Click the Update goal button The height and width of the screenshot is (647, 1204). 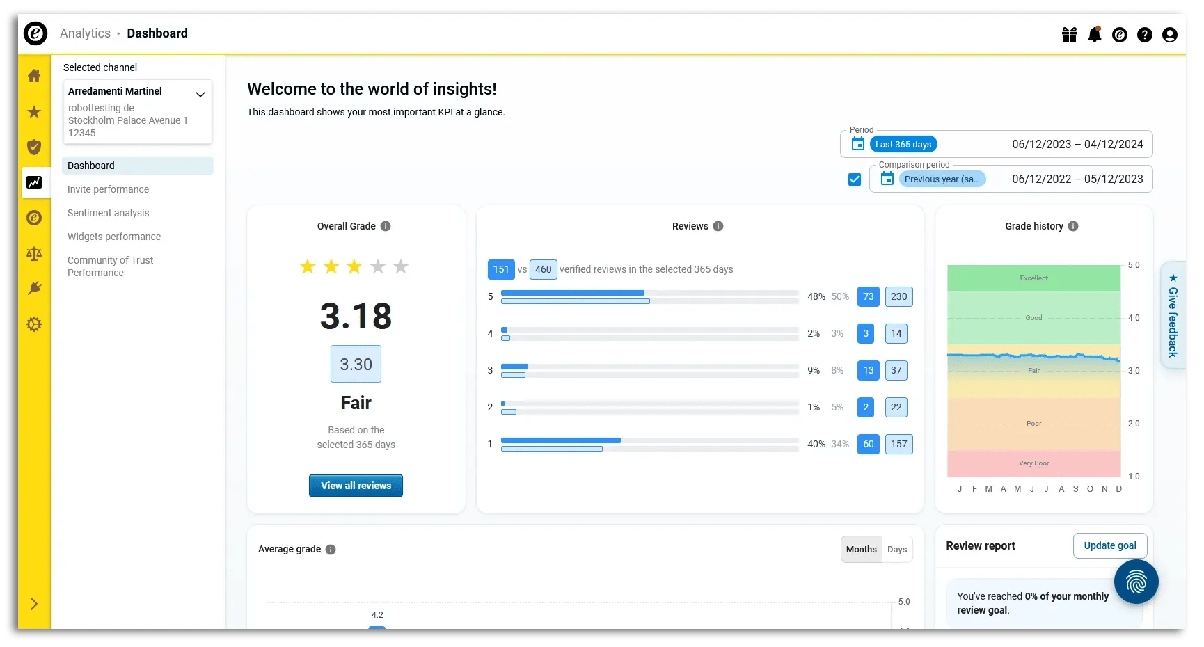click(1109, 545)
